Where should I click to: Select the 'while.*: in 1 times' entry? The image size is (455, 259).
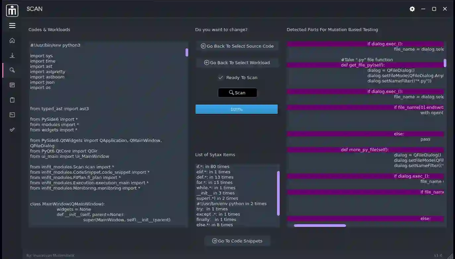[216, 188]
